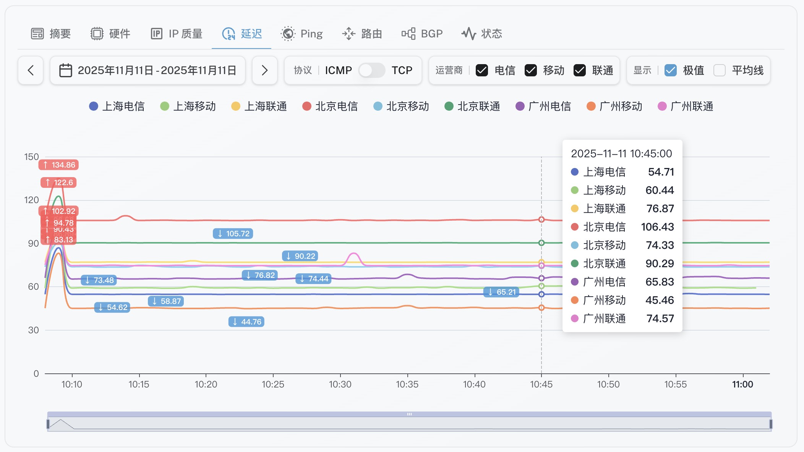Click the 路由 routing arrows icon
This screenshot has height=452, width=804.
tap(349, 34)
